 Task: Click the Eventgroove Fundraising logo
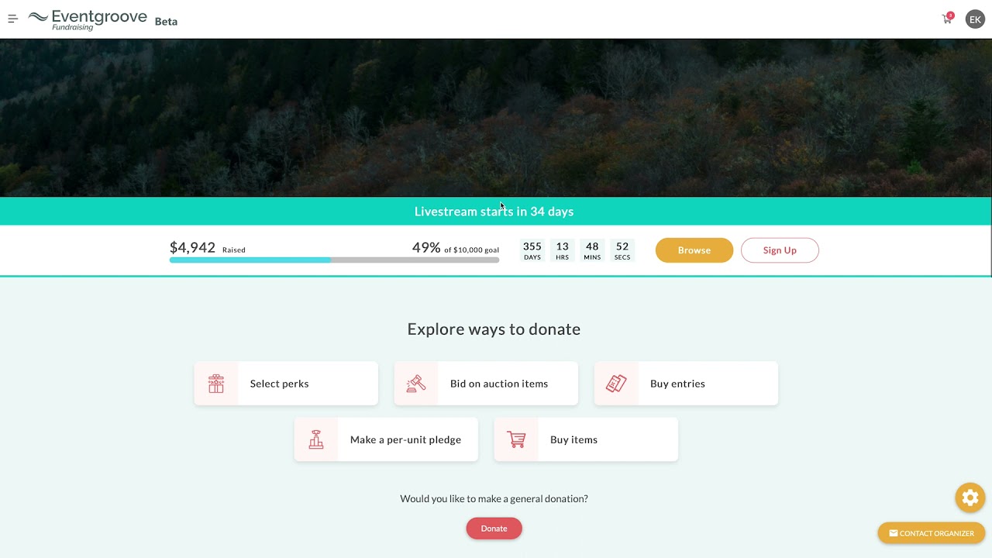pyautogui.click(x=88, y=20)
